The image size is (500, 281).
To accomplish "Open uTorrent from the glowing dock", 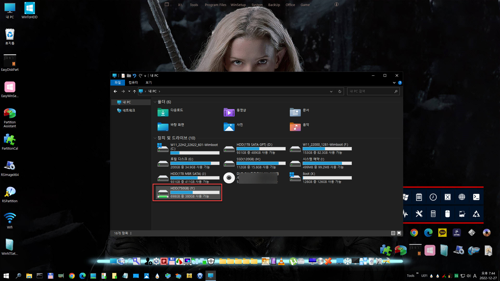I will pyautogui.click(x=293, y=261).
